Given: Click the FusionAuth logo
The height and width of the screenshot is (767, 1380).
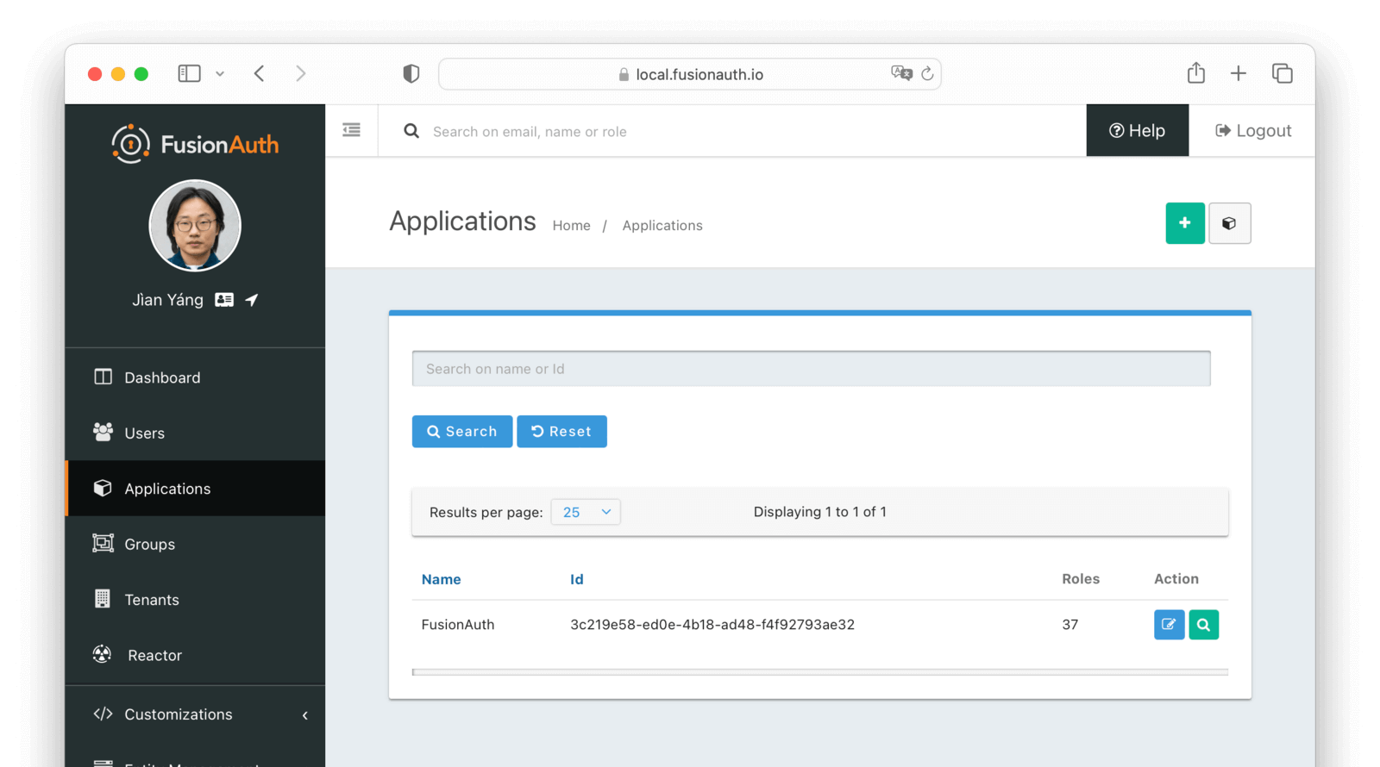Looking at the screenshot, I should click(195, 144).
